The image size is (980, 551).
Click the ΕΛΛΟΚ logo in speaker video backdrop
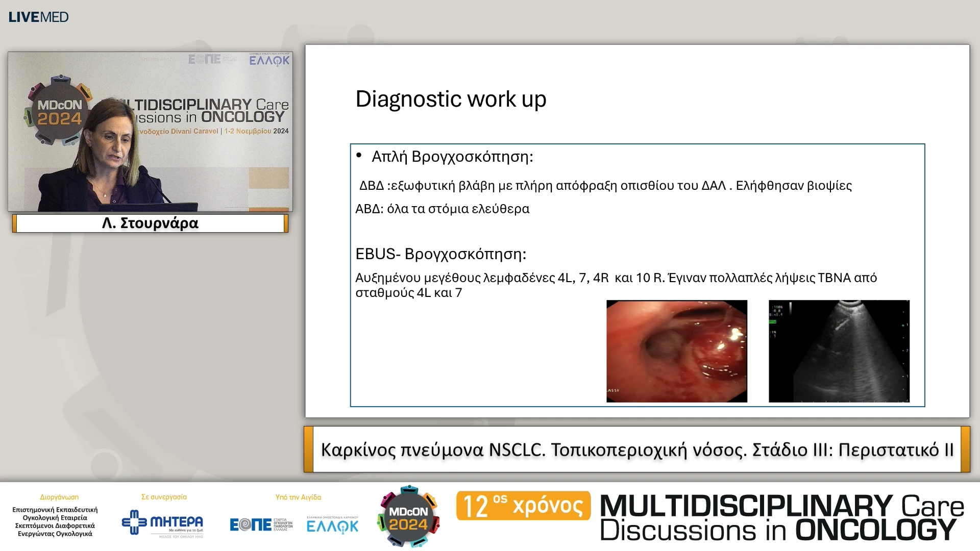click(269, 60)
